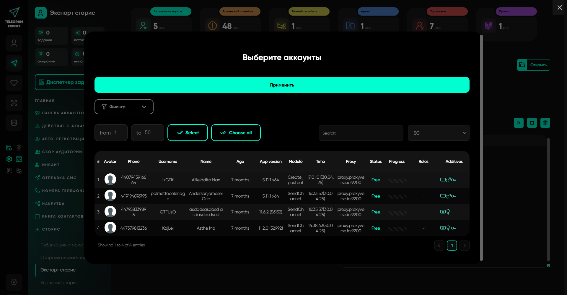
Task: Open the 50 entries per page dropdown
Action: point(438,133)
